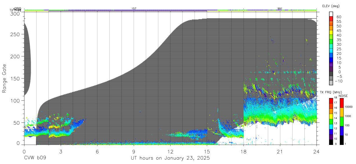Click the y-axis tick label 300
The height and width of the screenshot is (164, 356).
pyautogui.click(x=14, y=14)
